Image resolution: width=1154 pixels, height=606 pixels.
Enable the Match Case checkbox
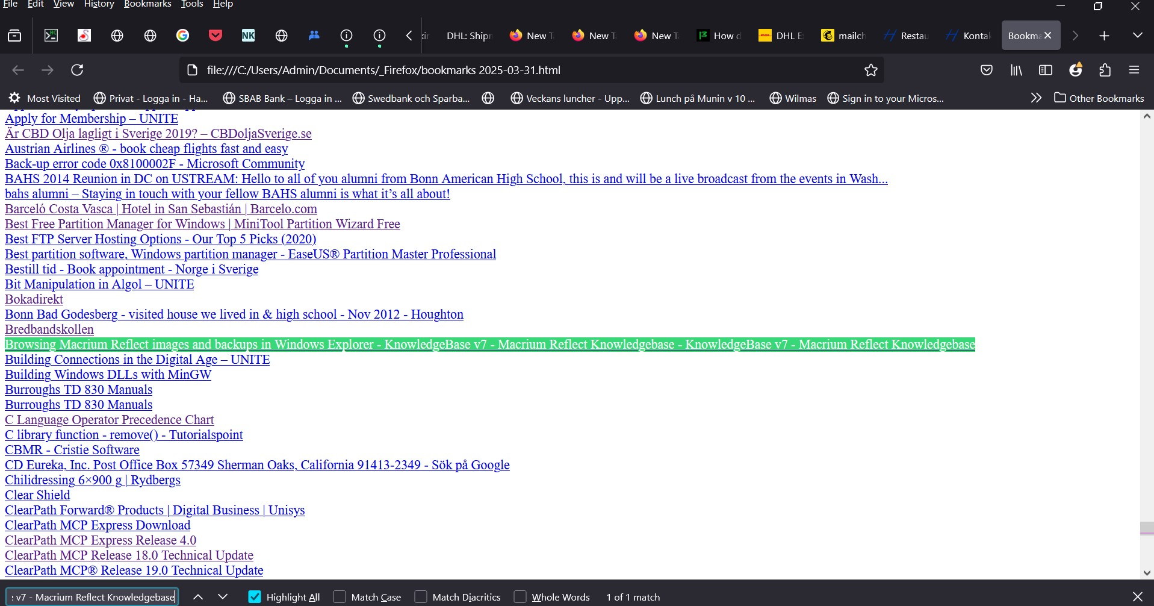click(340, 597)
